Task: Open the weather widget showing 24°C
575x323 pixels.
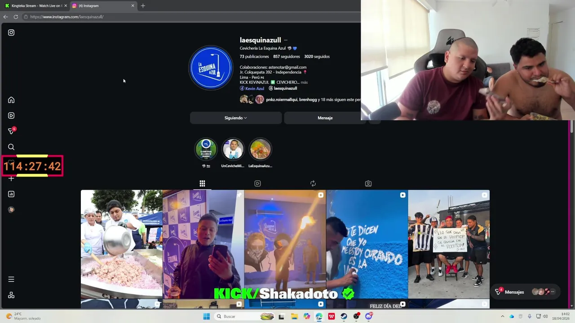Action: 24,316
